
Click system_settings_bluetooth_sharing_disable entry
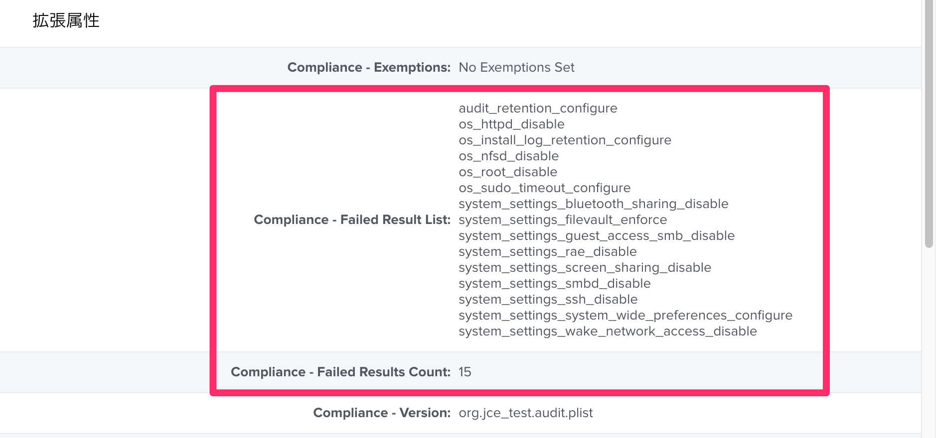[593, 204]
